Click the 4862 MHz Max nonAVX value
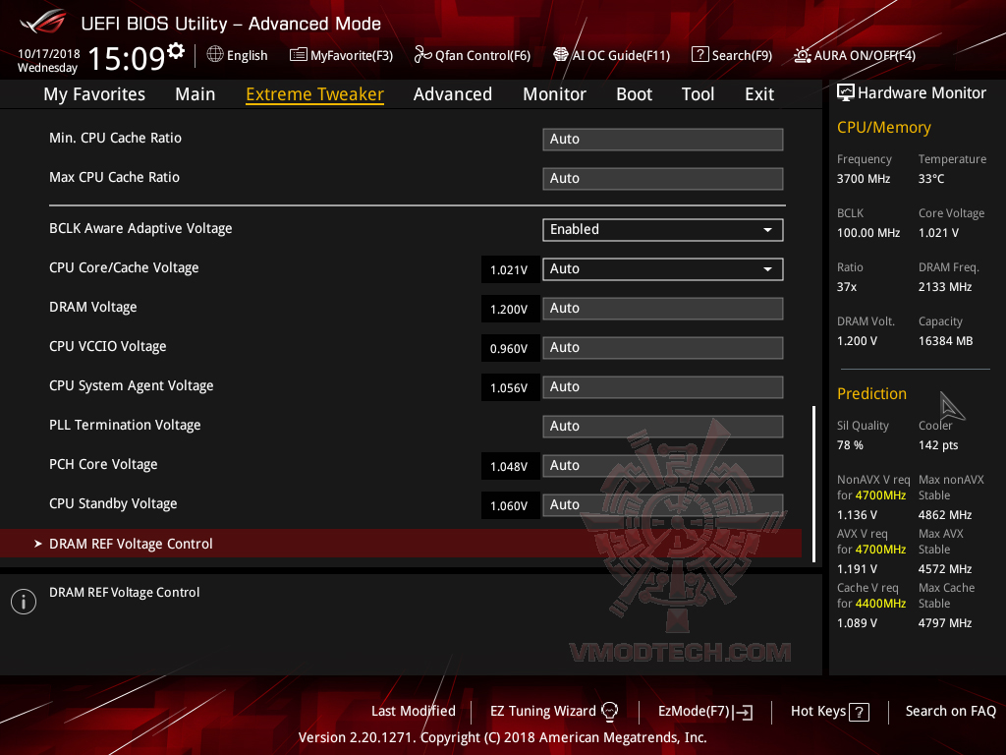Viewport: 1006px width, 755px height. [x=944, y=515]
